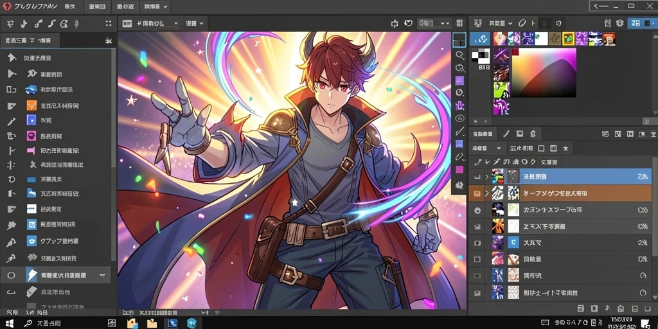Image resolution: width=658 pixels, height=329 pixels.
Task: Select the magnifier zoom tool beside the canvas
Action: pyautogui.click(x=460, y=55)
